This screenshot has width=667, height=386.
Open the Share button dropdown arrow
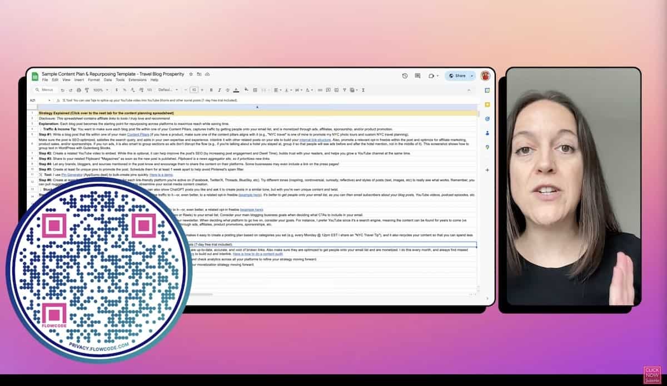[x=472, y=76]
